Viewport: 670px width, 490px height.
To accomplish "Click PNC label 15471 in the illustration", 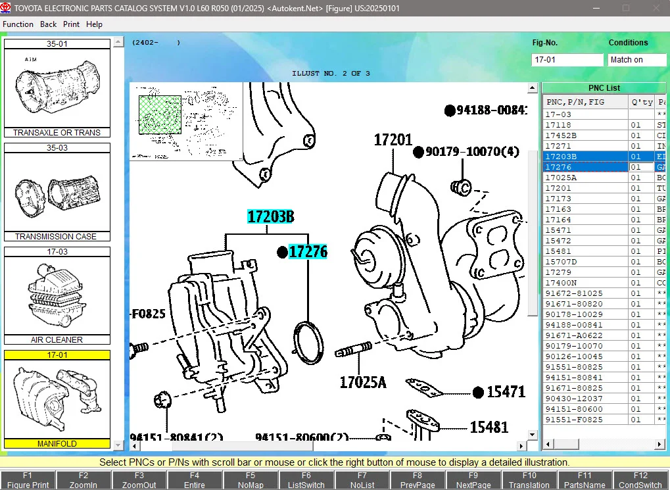I will pos(506,391).
